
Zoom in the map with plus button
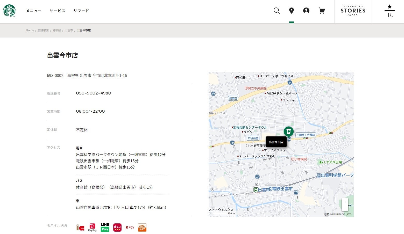coord(345,202)
